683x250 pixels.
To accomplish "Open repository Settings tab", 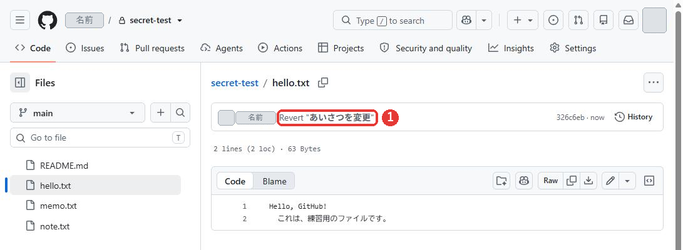I will tap(573, 48).
